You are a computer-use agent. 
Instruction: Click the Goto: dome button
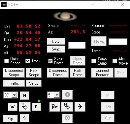pos(56,41)
